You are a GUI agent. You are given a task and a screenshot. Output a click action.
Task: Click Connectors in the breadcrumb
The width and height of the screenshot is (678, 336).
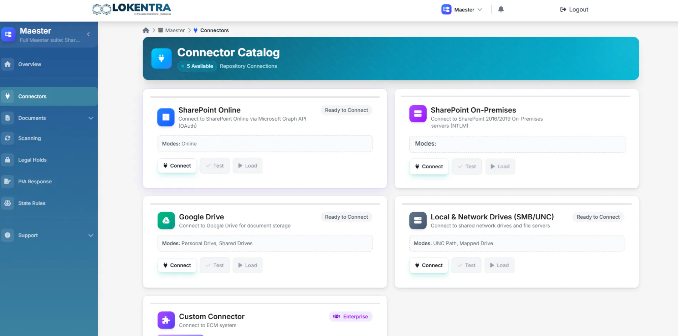pyautogui.click(x=211, y=30)
